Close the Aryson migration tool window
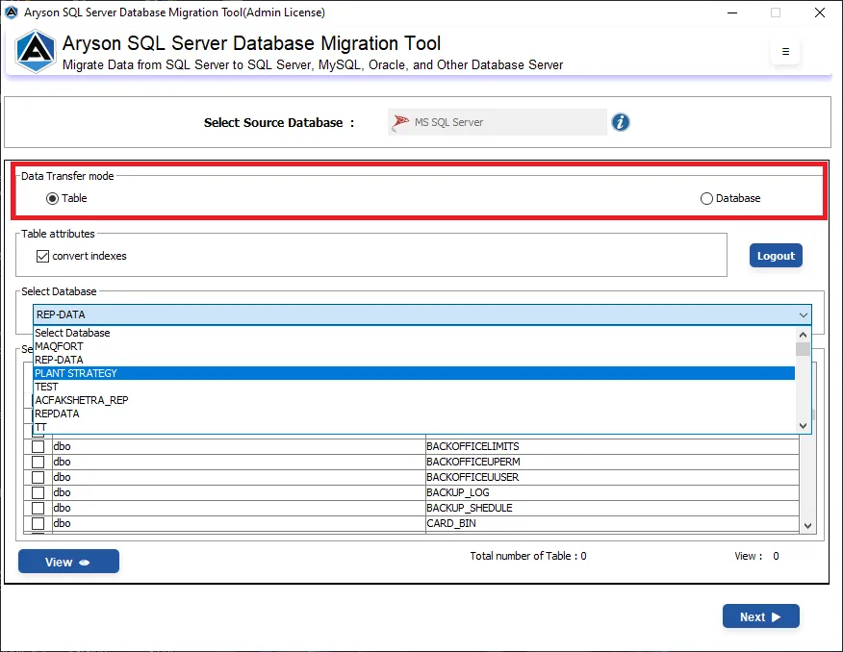Viewport: 843px width, 652px height. coord(819,13)
